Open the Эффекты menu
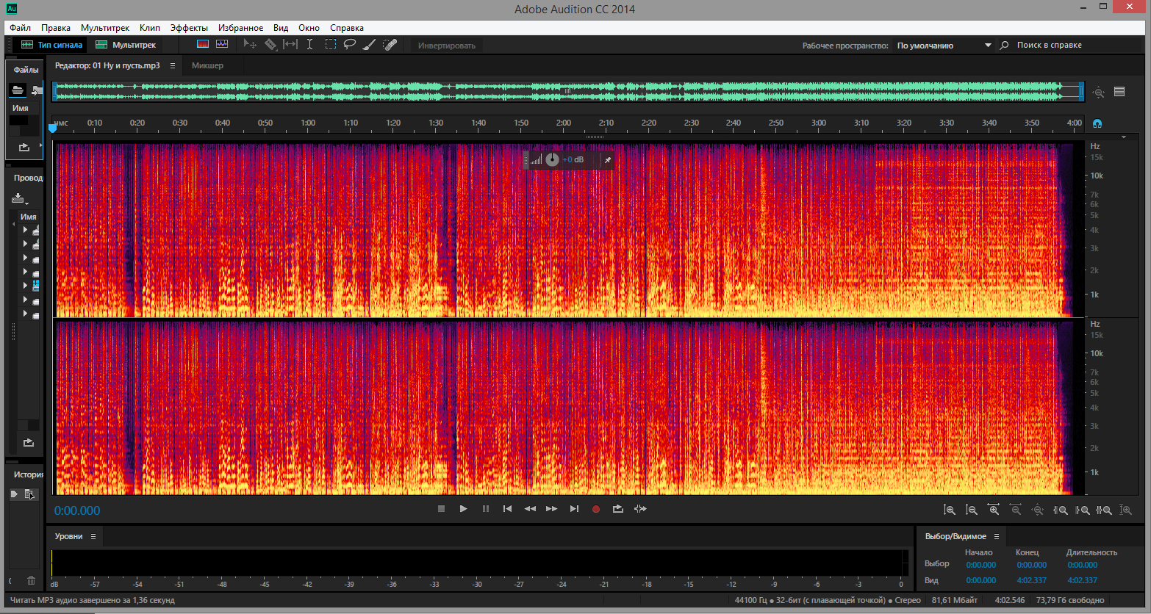Viewport: 1151px width, 614px height. click(x=189, y=28)
